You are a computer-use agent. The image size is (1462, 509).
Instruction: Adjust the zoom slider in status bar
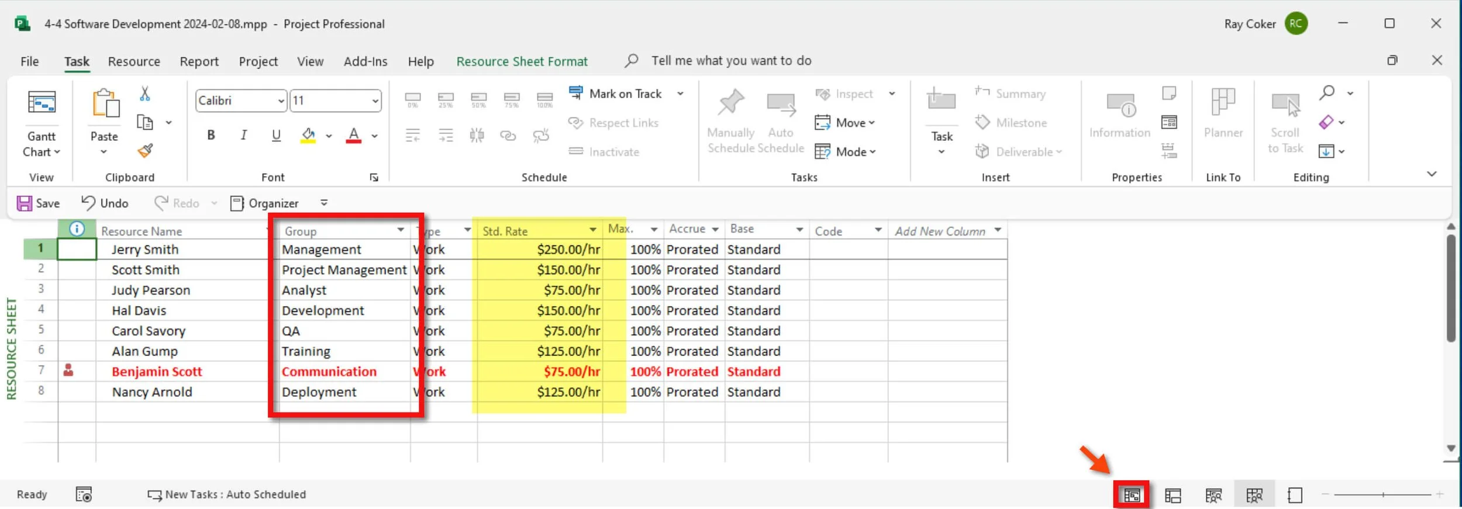pyautogui.click(x=1383, y=495)
